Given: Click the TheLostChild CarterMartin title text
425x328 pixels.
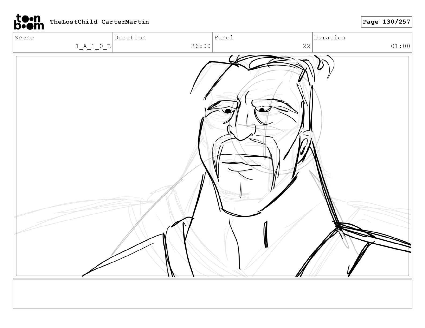Looking at the screenshot, I should [x=99, y=22].
